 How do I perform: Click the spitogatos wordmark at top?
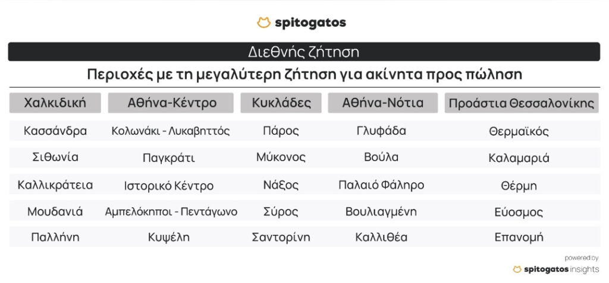(x=310, y=23)
